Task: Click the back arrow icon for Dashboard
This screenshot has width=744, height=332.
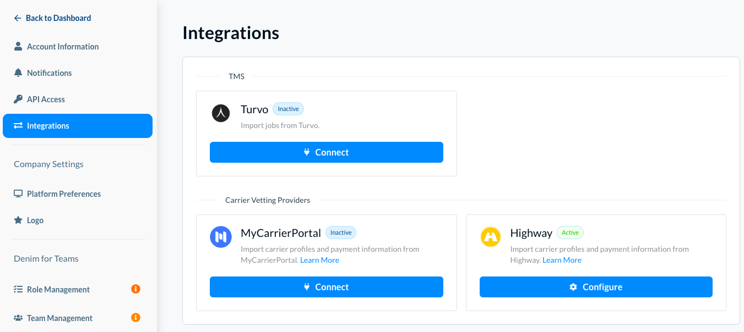Action: click(x=18, y=18)
